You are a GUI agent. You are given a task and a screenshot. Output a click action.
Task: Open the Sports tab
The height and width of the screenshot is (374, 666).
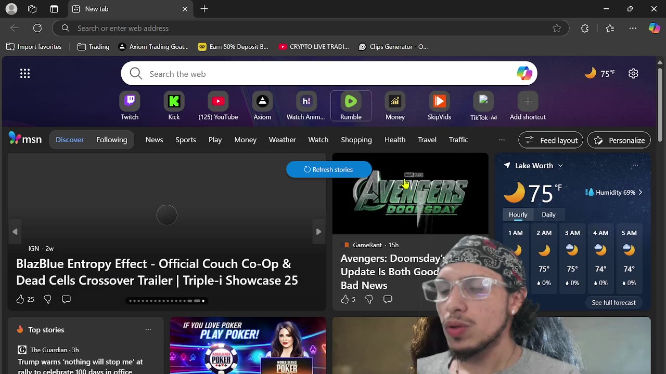coord(186,140)
